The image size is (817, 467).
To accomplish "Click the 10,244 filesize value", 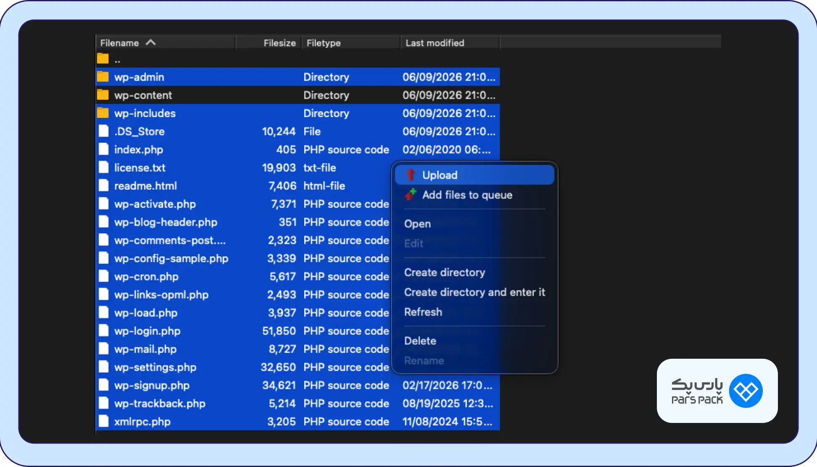I will (x=279, y=131).
